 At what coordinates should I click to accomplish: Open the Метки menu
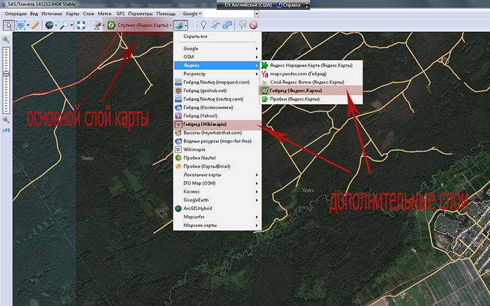point(104,13)
